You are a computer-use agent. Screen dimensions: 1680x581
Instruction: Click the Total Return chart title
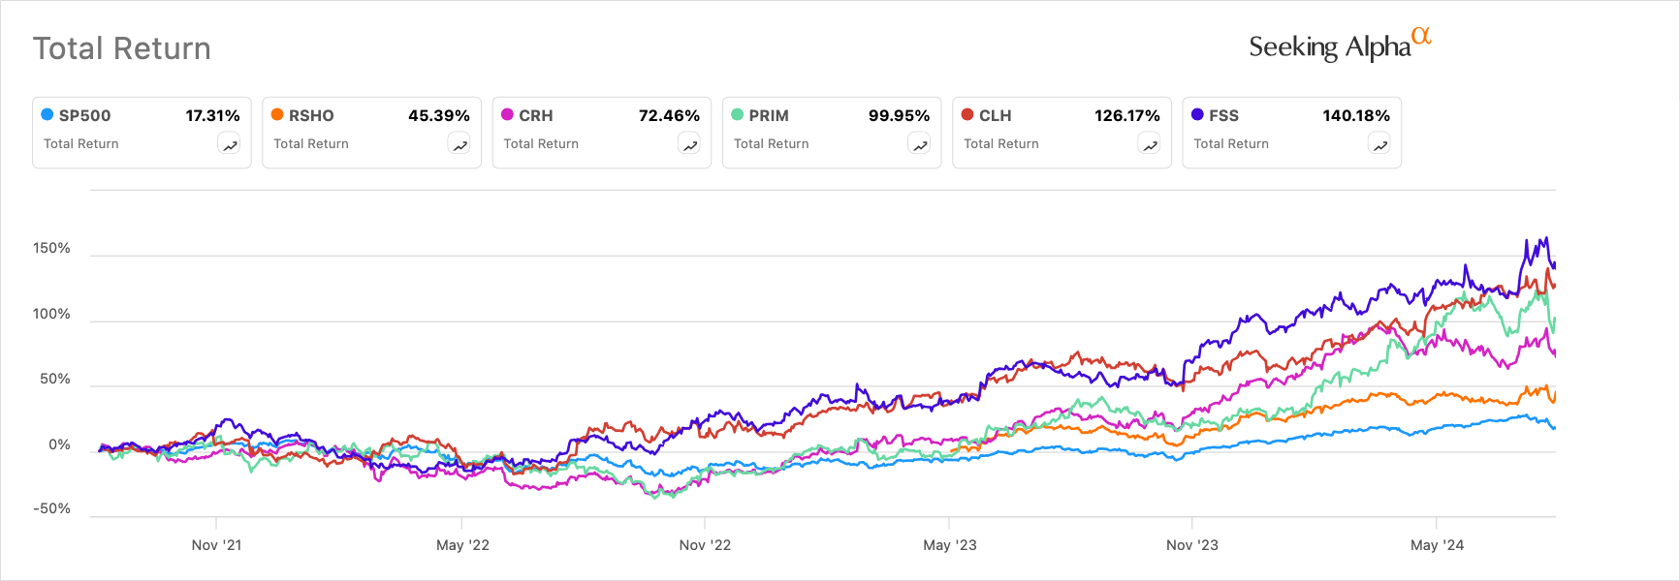(x=122, y=48)
